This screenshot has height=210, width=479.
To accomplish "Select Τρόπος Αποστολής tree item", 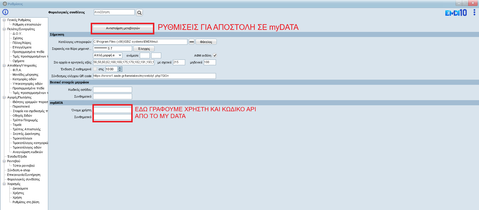I will coord(27,129).
